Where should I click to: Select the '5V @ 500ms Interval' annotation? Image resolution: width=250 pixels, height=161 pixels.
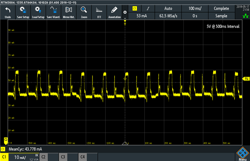click(223, 27)
